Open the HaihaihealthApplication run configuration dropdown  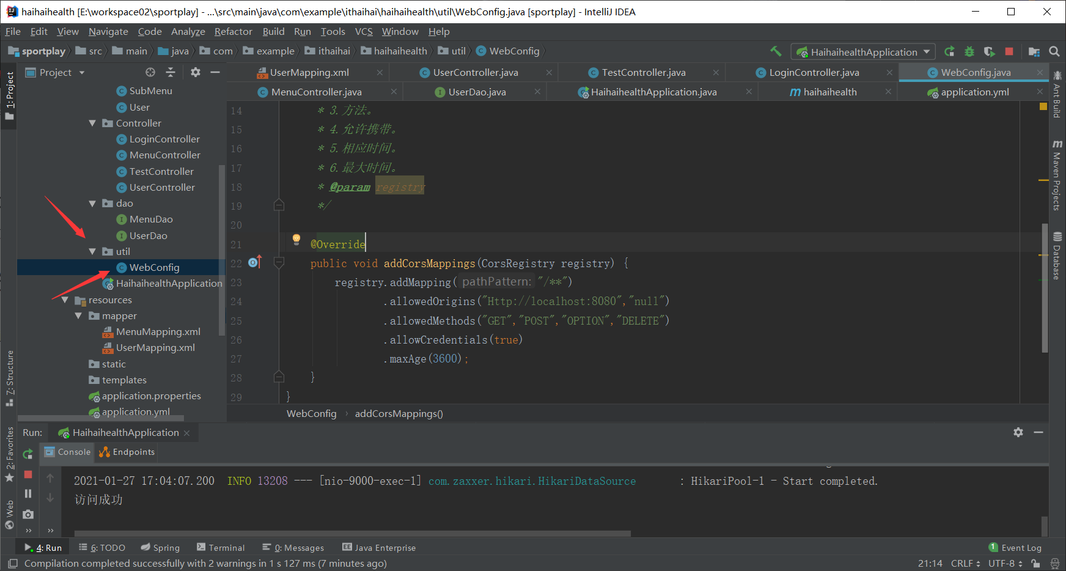click(x=863, y=52)
